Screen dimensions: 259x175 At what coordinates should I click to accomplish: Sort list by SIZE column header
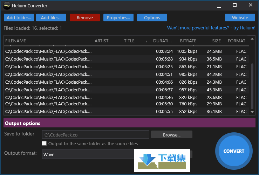pyautogui.click(x=216, y=41)
